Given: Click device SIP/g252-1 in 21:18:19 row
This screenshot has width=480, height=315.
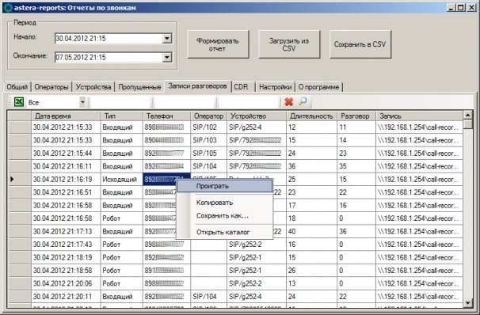Looking at the screenshot, I should [x=257, y=257].
